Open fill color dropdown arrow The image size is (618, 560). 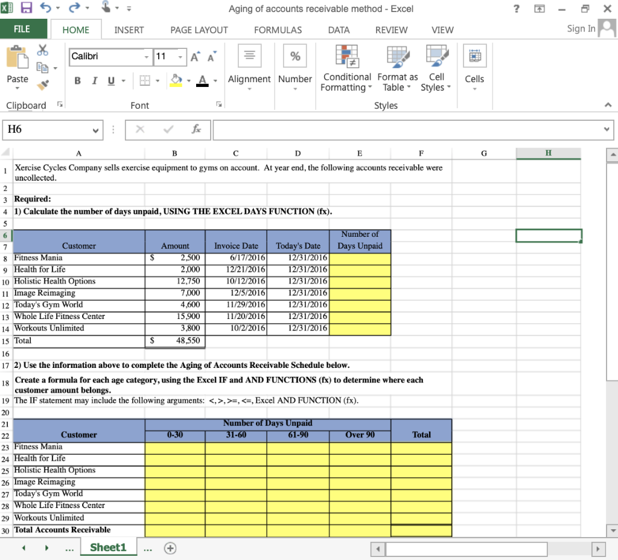pyautogui.click(x=189, y=81)
